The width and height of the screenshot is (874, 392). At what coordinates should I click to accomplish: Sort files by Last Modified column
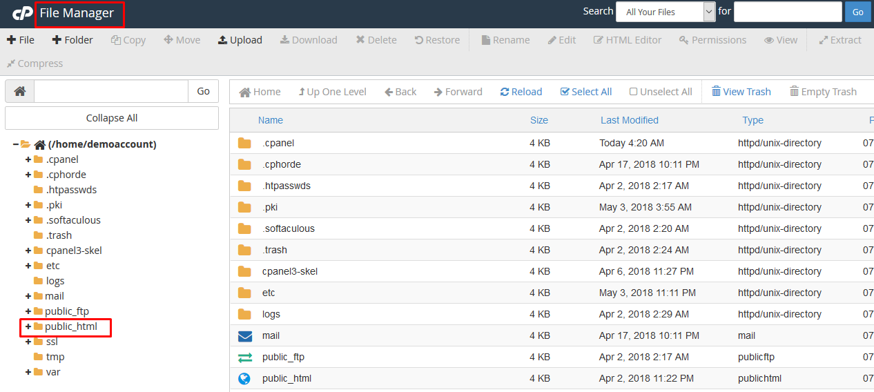pos(629,120)
